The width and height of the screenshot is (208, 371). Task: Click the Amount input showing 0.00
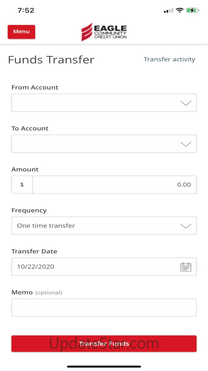click(114, 185)
